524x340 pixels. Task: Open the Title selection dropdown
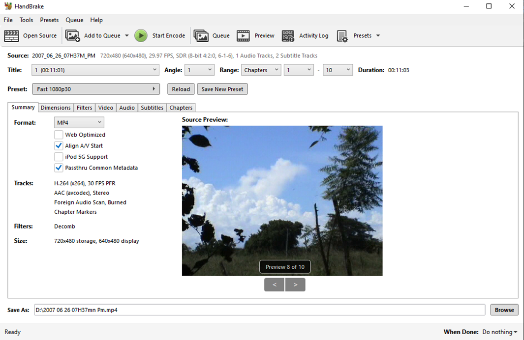pyautogui.click(x=95, y=70)
